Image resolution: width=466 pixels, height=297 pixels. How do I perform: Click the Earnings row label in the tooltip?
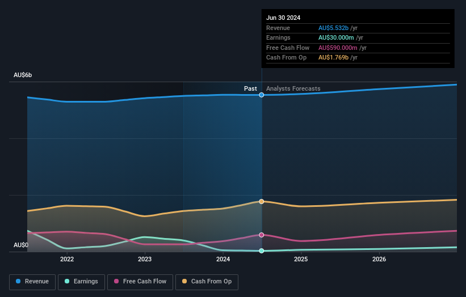[x=278, y=37]
